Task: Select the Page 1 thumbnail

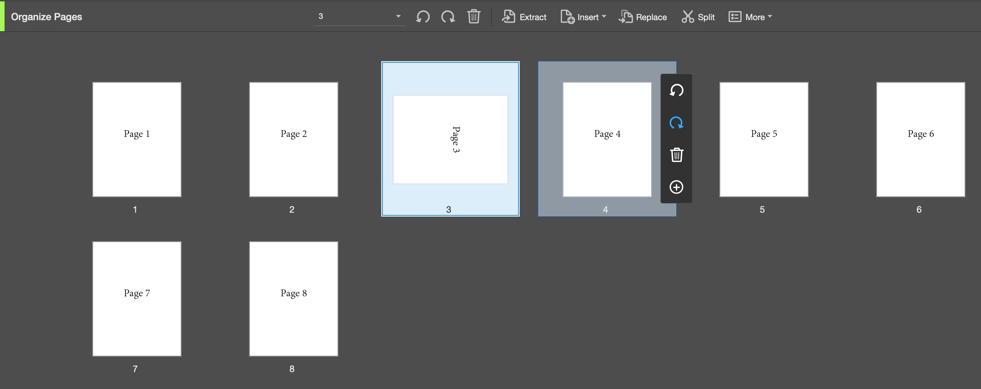Action: point(137,139)
